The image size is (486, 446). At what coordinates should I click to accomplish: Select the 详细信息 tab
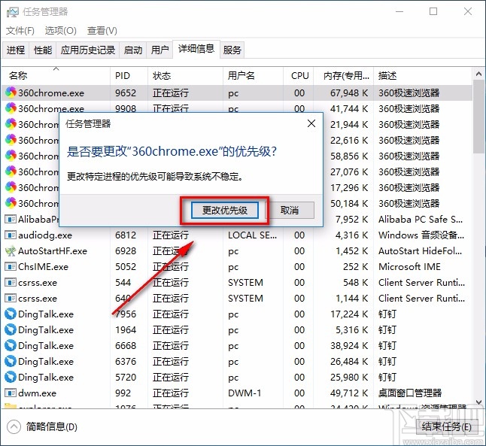click(196, 49)
